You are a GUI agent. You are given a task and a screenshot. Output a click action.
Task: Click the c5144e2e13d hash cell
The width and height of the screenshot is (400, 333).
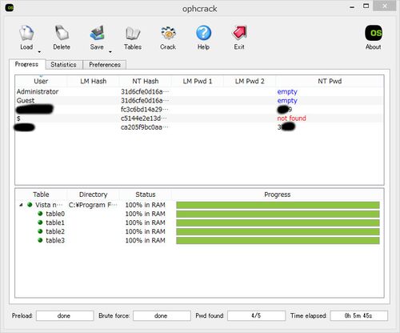[144, 118]
